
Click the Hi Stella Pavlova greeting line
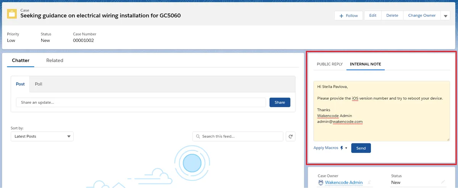pyautogui.click(x=332, y=87)
